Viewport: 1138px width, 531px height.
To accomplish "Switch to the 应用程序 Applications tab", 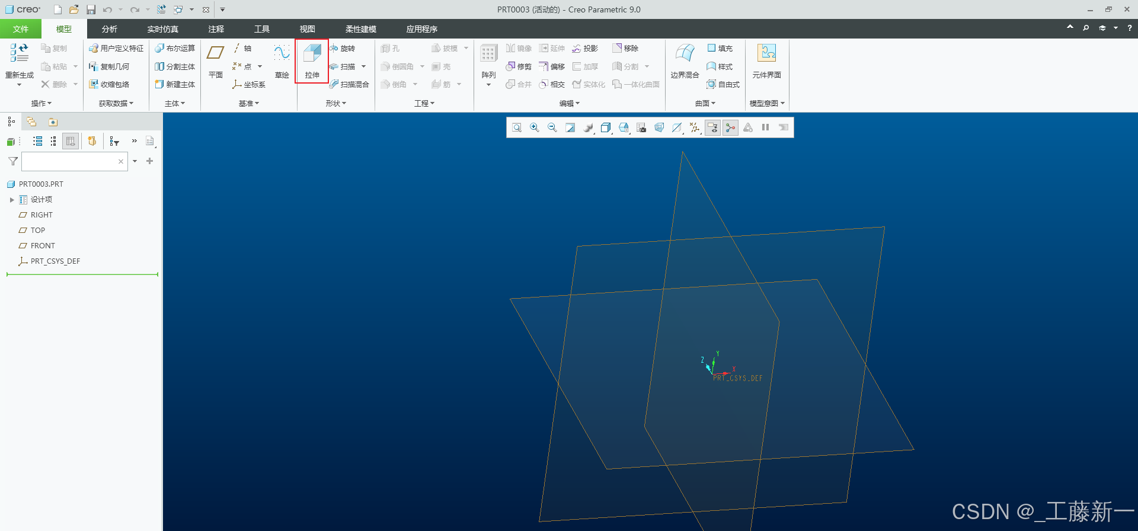I will pos(421,29).
